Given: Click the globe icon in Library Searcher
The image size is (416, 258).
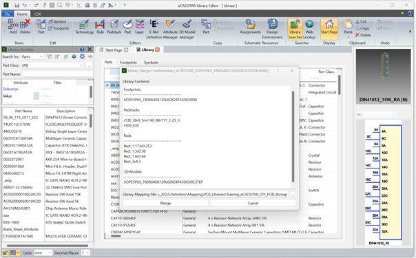Looking at the screenshot, I should tap(74, 56).
